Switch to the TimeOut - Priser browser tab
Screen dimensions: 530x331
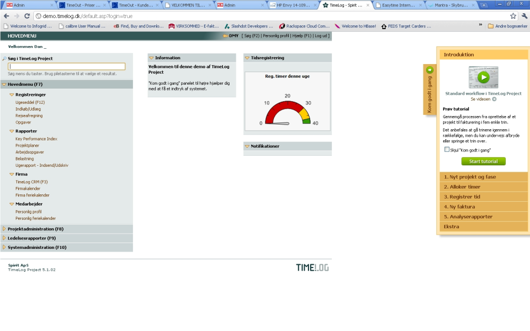(83, 5)
